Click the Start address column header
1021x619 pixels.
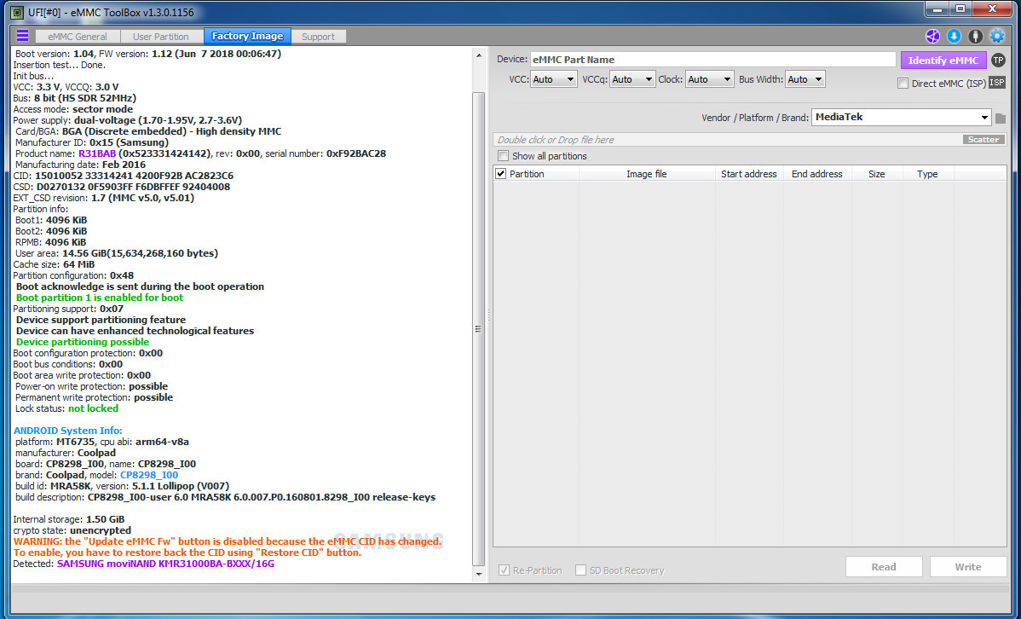coord(749,174)
